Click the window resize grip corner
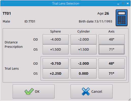The image size is (131, 101). pyautogui.click(x=129, y=99)
